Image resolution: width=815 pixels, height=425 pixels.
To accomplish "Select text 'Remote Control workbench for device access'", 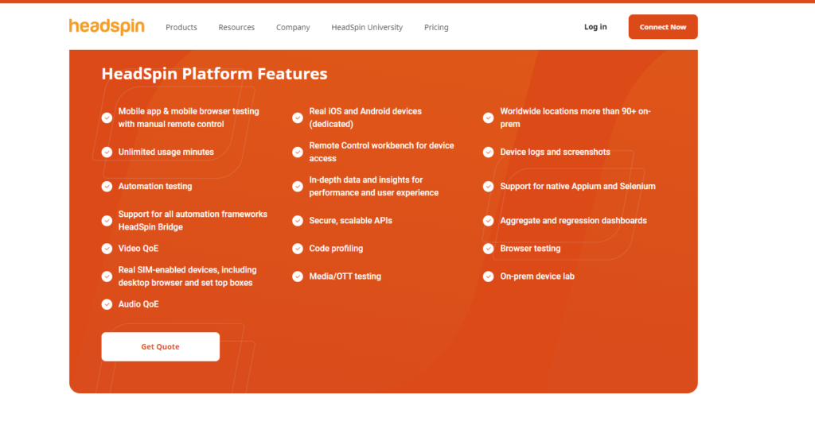I will click(381, 152).
